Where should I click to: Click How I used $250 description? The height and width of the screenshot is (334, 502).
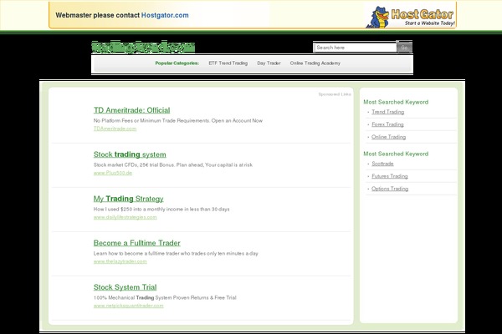pyautogui.click(x=161, y=209)
